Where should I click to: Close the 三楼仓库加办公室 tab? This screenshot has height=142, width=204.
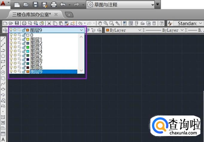tap(56, 15)
